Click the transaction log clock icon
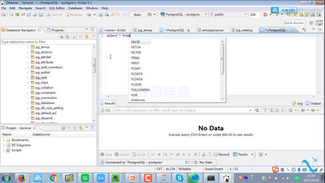The width and height of the screenshot is (325, 183). point(149,15)
